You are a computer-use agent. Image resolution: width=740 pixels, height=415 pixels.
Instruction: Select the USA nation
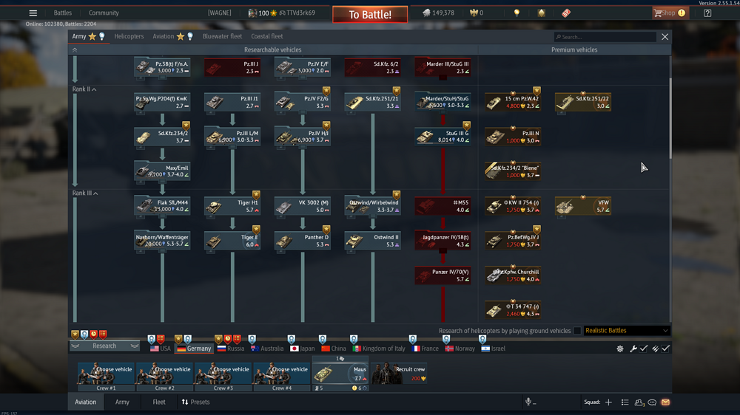161,349
